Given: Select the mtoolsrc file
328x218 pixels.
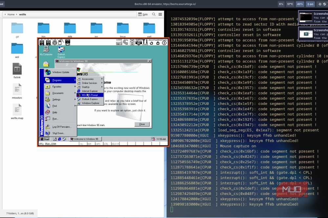Looking at the screenshot, I should pyautogui.click(x=17, y=91).
